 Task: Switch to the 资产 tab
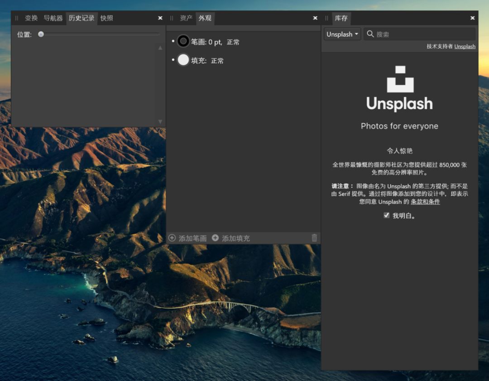click(x=186, y=18)
